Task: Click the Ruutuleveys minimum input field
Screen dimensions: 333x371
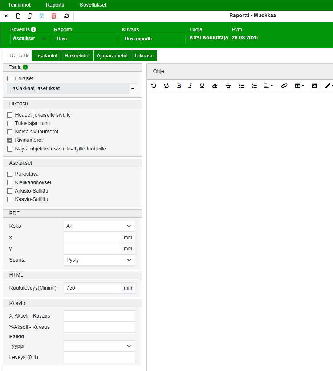Action: pyautogui.click(x=92, y=288)
